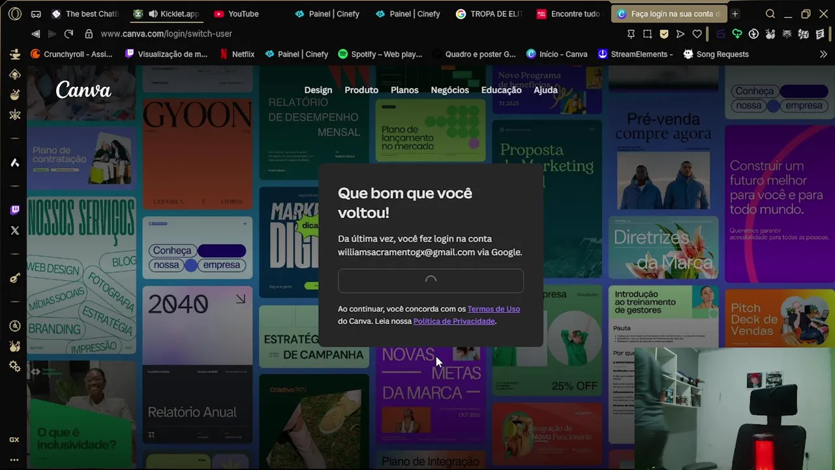Open StreamElements bookmark
835x470 pixels.
click(635, 54)
